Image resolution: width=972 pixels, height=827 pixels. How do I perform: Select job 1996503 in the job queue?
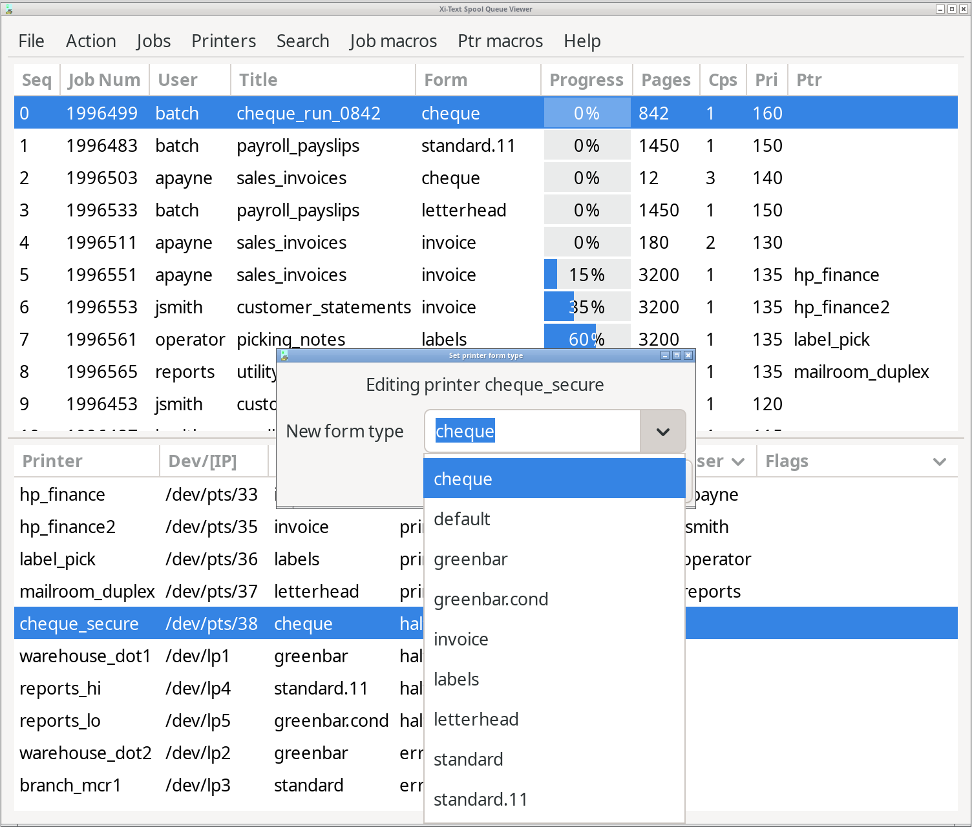(486, 178)
